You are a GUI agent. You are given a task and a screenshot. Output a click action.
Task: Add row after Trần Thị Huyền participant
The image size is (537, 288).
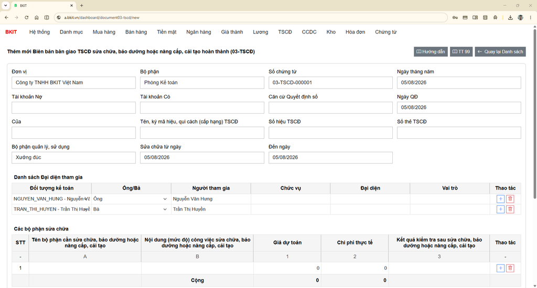point(500,209)
